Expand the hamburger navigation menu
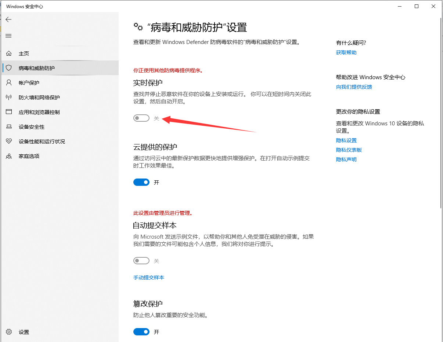 pos(8,36)
